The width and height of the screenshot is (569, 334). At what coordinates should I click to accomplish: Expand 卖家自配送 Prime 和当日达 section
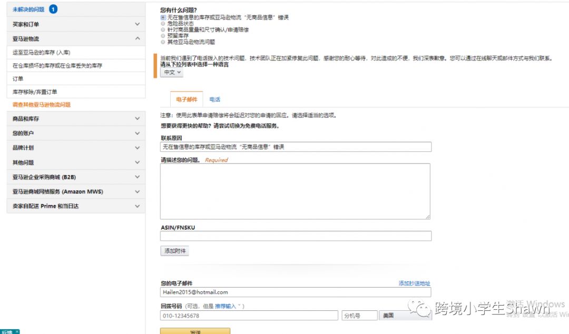(76, 206)
